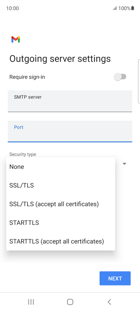Tap the battery status icon
The width and height of the screenshot is (140, 311).
coord(133,8)
